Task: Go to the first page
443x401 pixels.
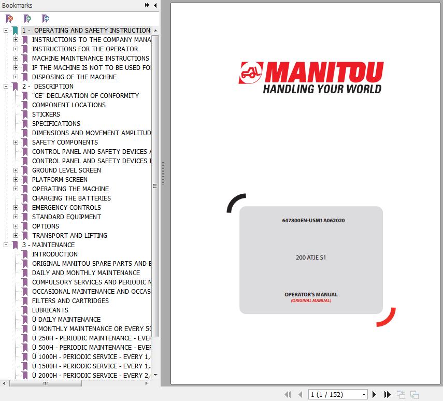Action: (x=288, y=394)
